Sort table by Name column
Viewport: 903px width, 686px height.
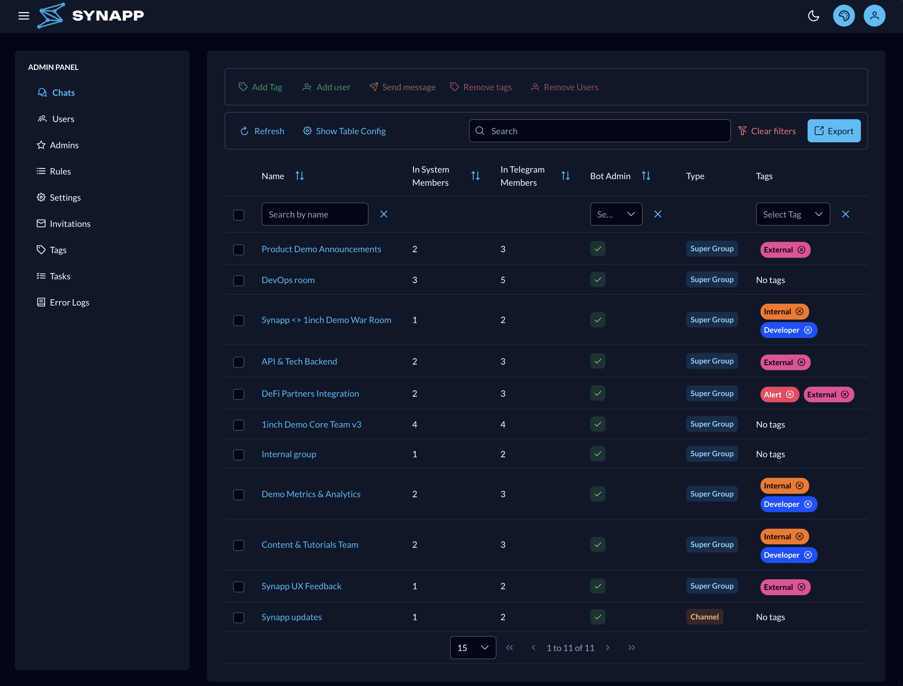[300, 176]
